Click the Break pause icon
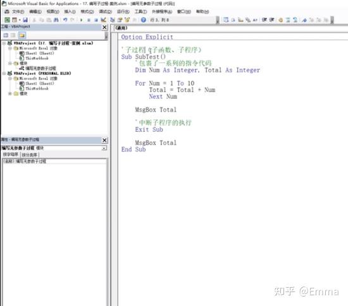 89,20
